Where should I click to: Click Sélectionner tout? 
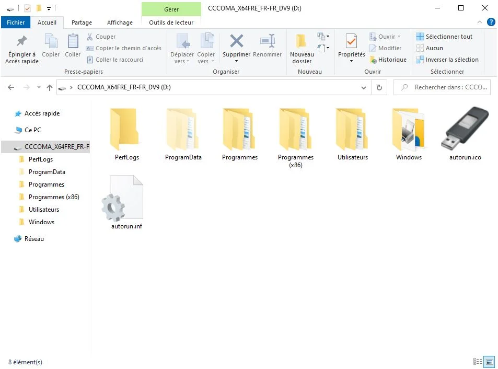(x=444, y=37)
